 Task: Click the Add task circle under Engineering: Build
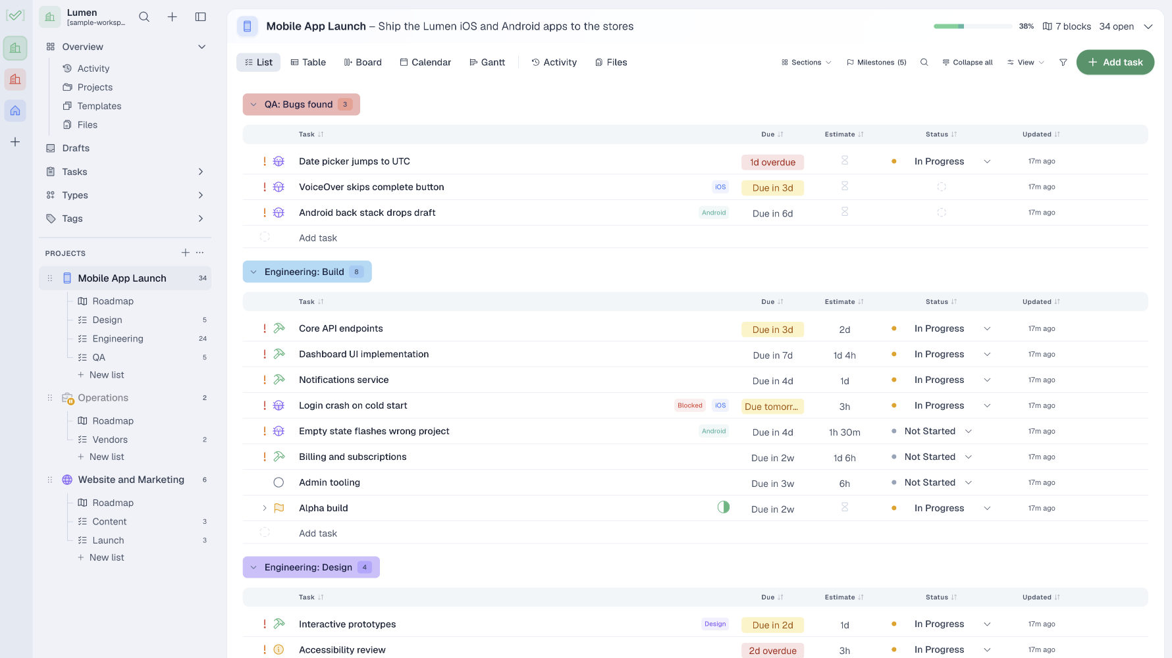tap(265, 532)
